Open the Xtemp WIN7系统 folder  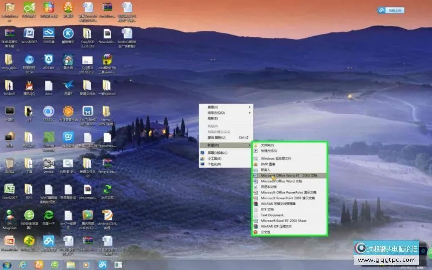pyautogui.click(x=107, y=116)
